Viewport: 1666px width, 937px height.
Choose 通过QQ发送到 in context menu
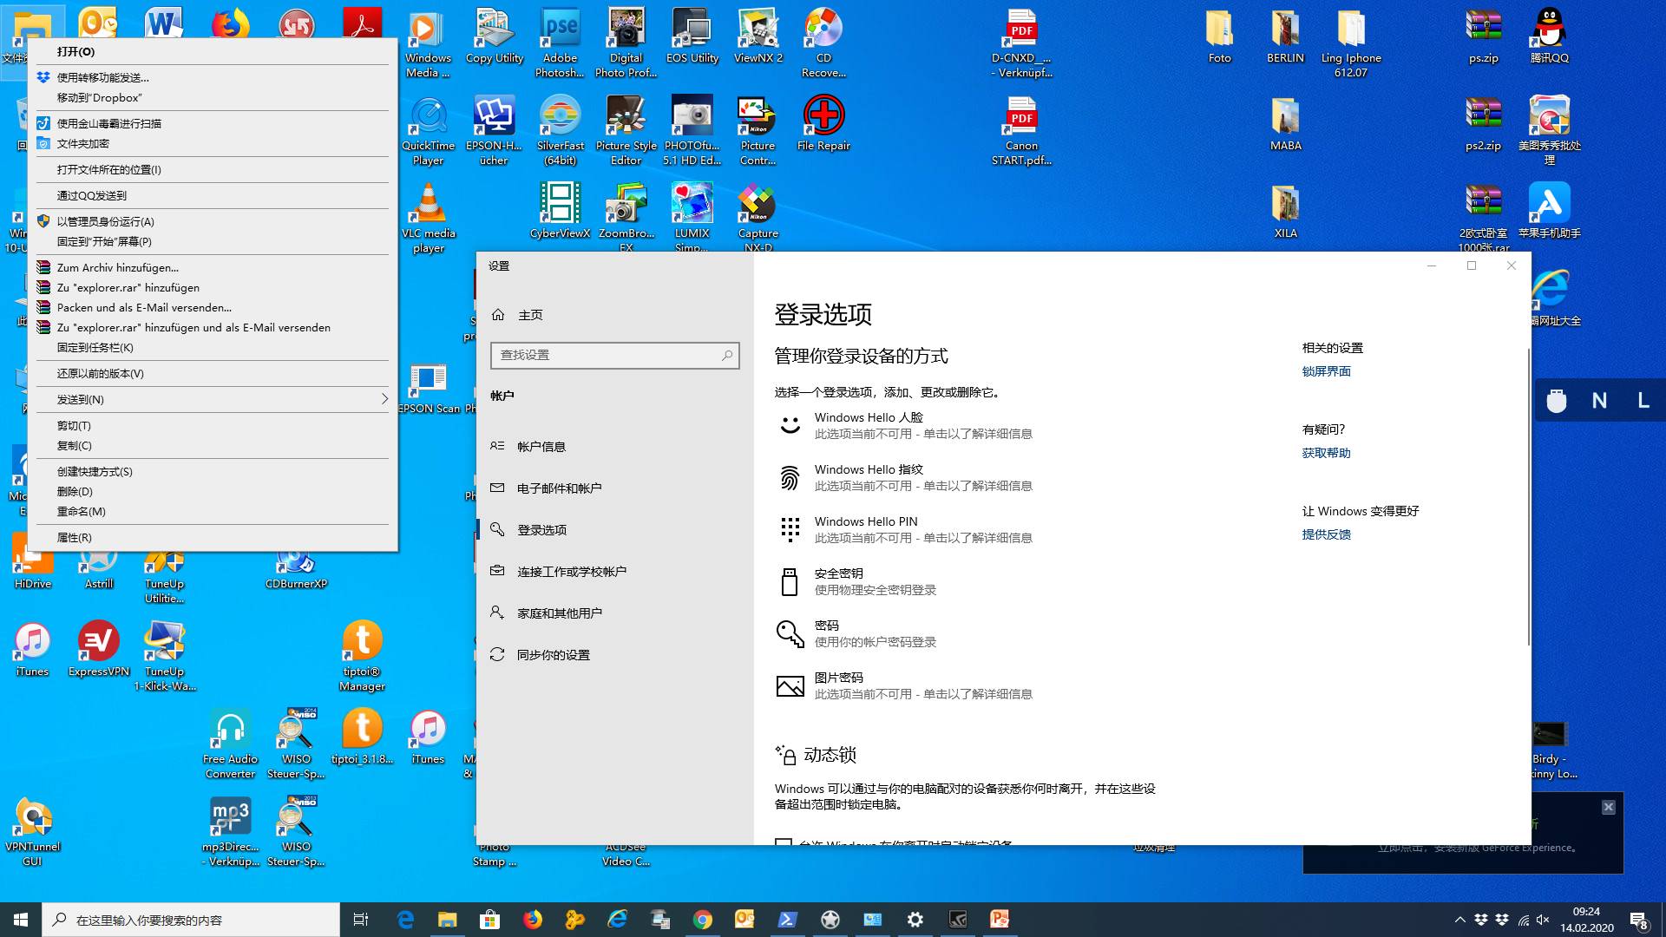[213, 196]
